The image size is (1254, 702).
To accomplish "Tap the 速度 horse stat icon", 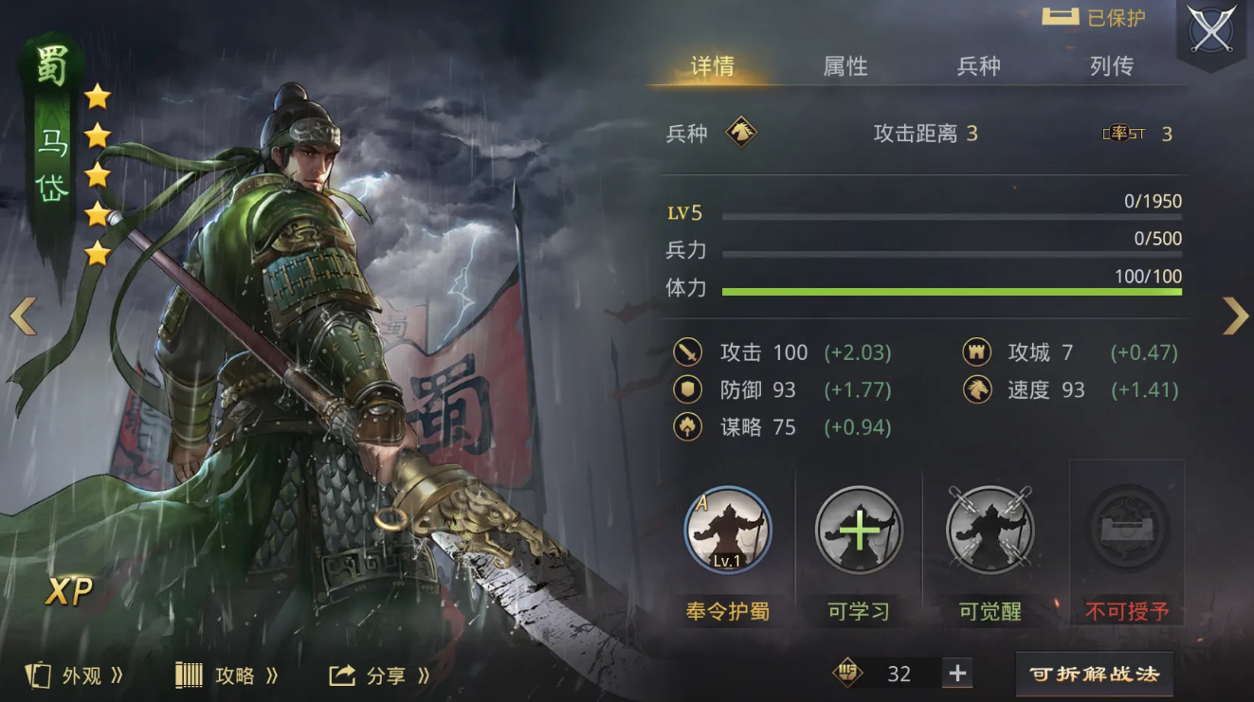I will click(x=977, y=389).
